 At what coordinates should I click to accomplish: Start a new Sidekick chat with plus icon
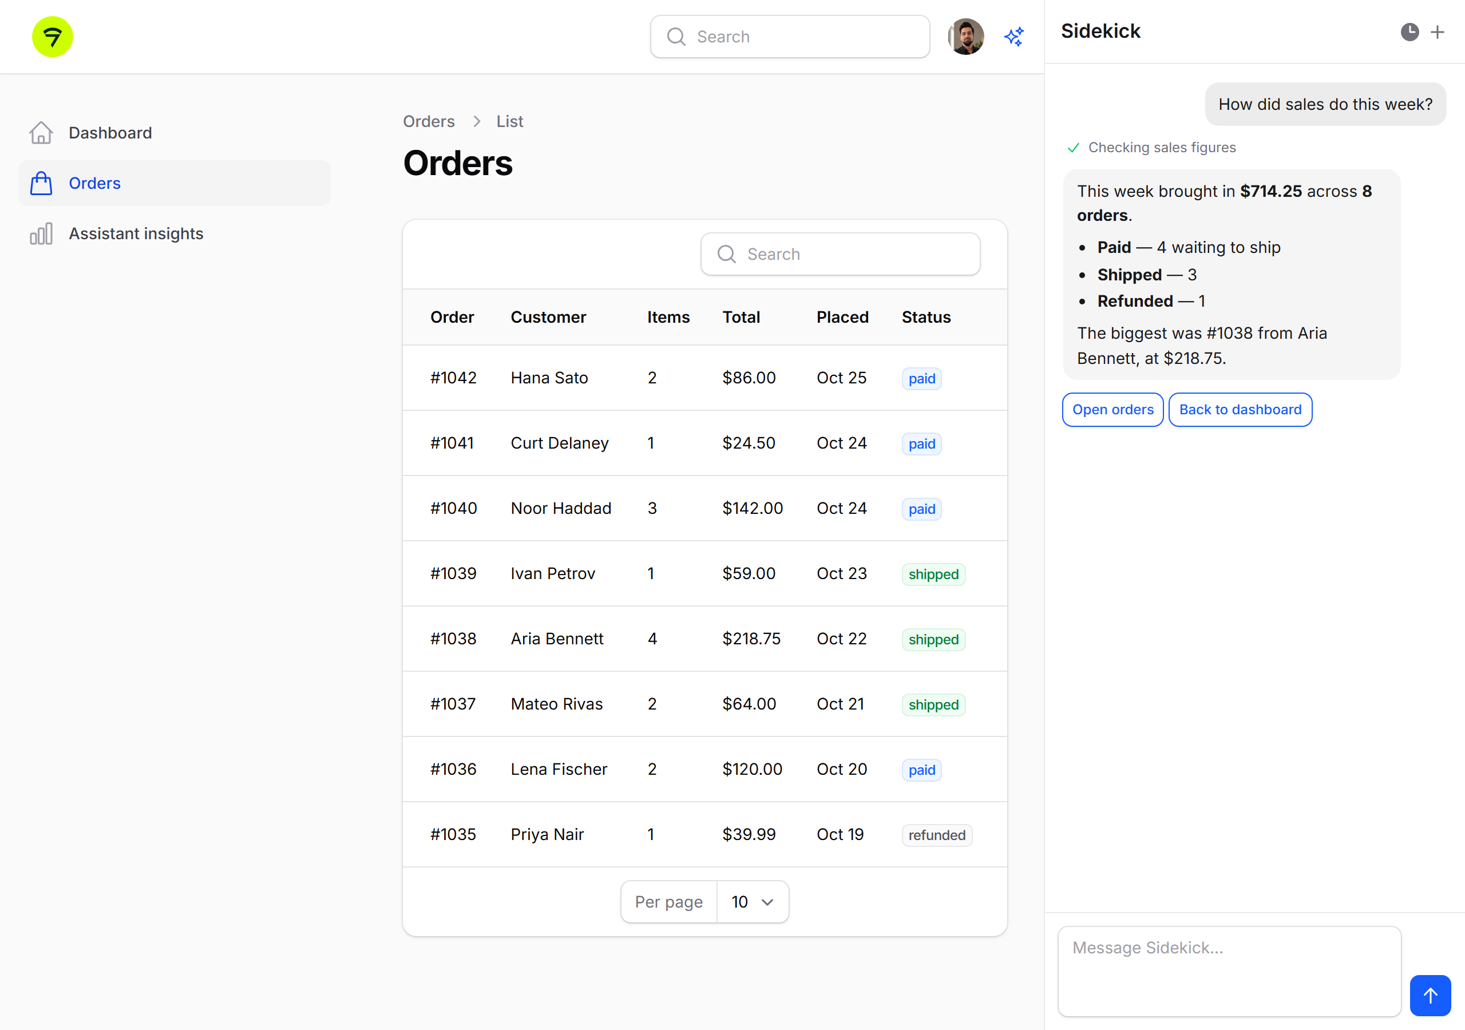[1438, 32]
